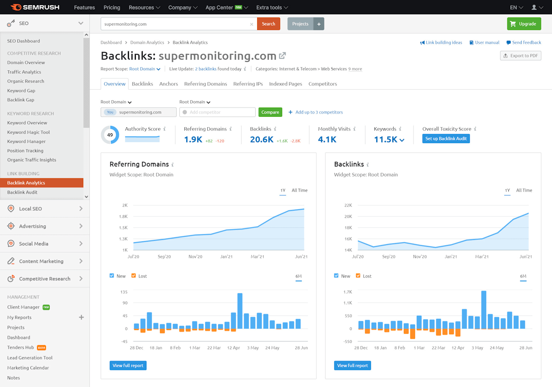Viewport: 552px width, 387px height.
Task: Click the Social Media icon
Action: (11, 244)
